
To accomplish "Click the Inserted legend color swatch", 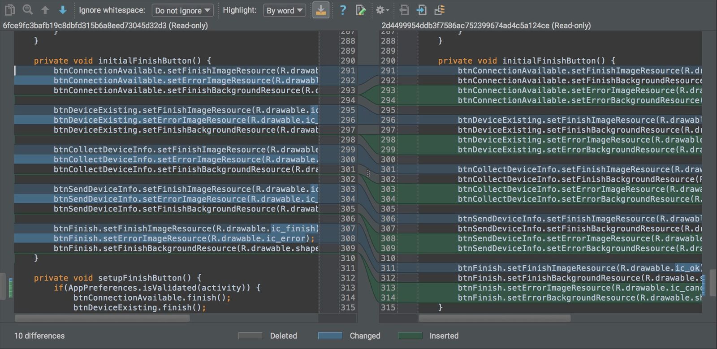I will pyautogui.click(x=410, y=336).
